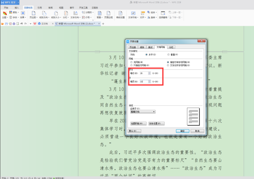The width and height of the screenshot is (254, 179).
Task: Click the 页面边框 page border icon
Action: pos(109,15)
